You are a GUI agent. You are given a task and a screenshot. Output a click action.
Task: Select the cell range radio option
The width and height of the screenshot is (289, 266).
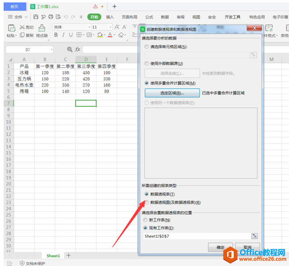147,47
